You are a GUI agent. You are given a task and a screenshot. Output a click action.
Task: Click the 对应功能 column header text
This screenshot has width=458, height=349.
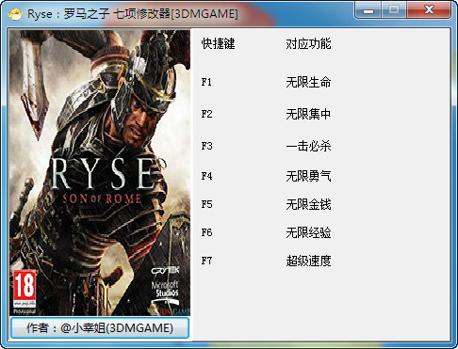(308, 43)
